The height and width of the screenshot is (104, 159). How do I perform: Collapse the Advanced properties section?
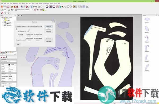tap(9, 73)
